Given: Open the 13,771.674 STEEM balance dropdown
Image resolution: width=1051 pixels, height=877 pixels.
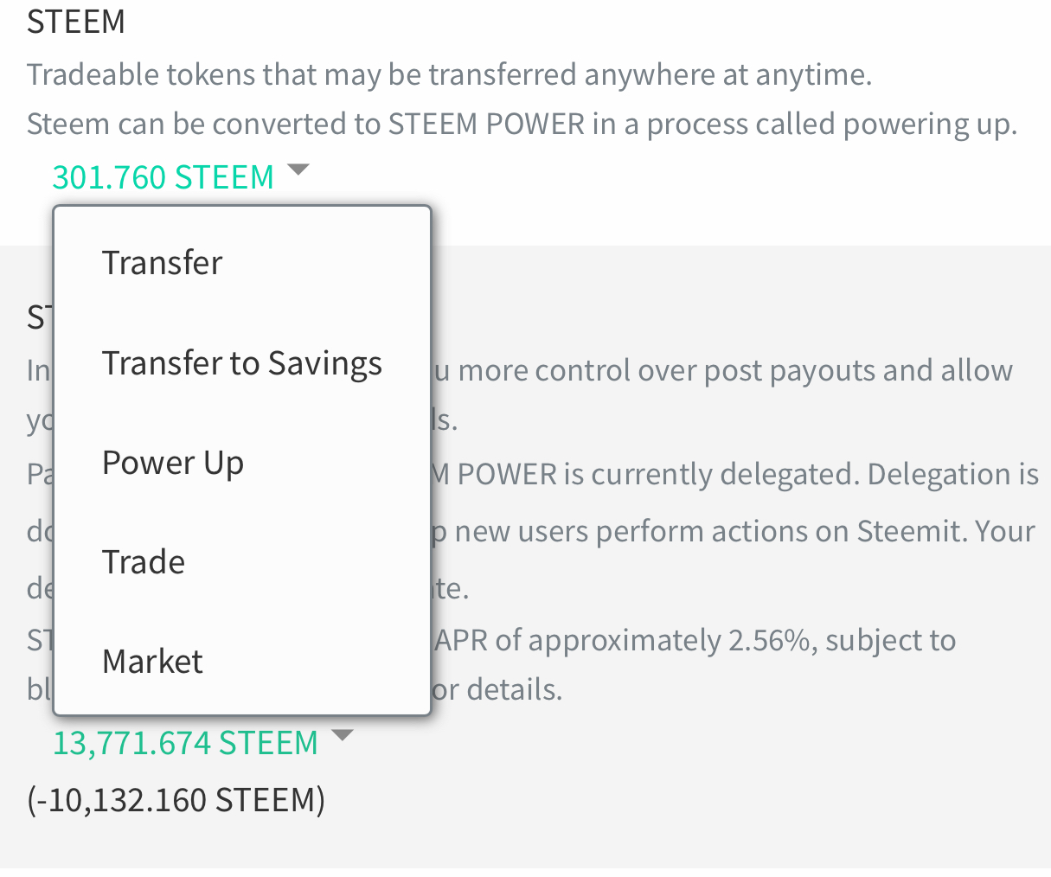Looking at the screenshot, I should coord(185,743).
